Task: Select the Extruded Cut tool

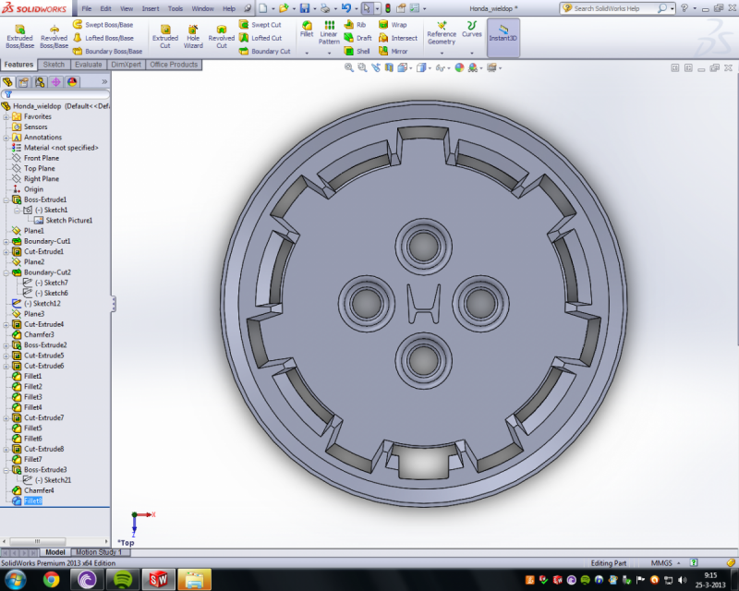Action: 165,37
